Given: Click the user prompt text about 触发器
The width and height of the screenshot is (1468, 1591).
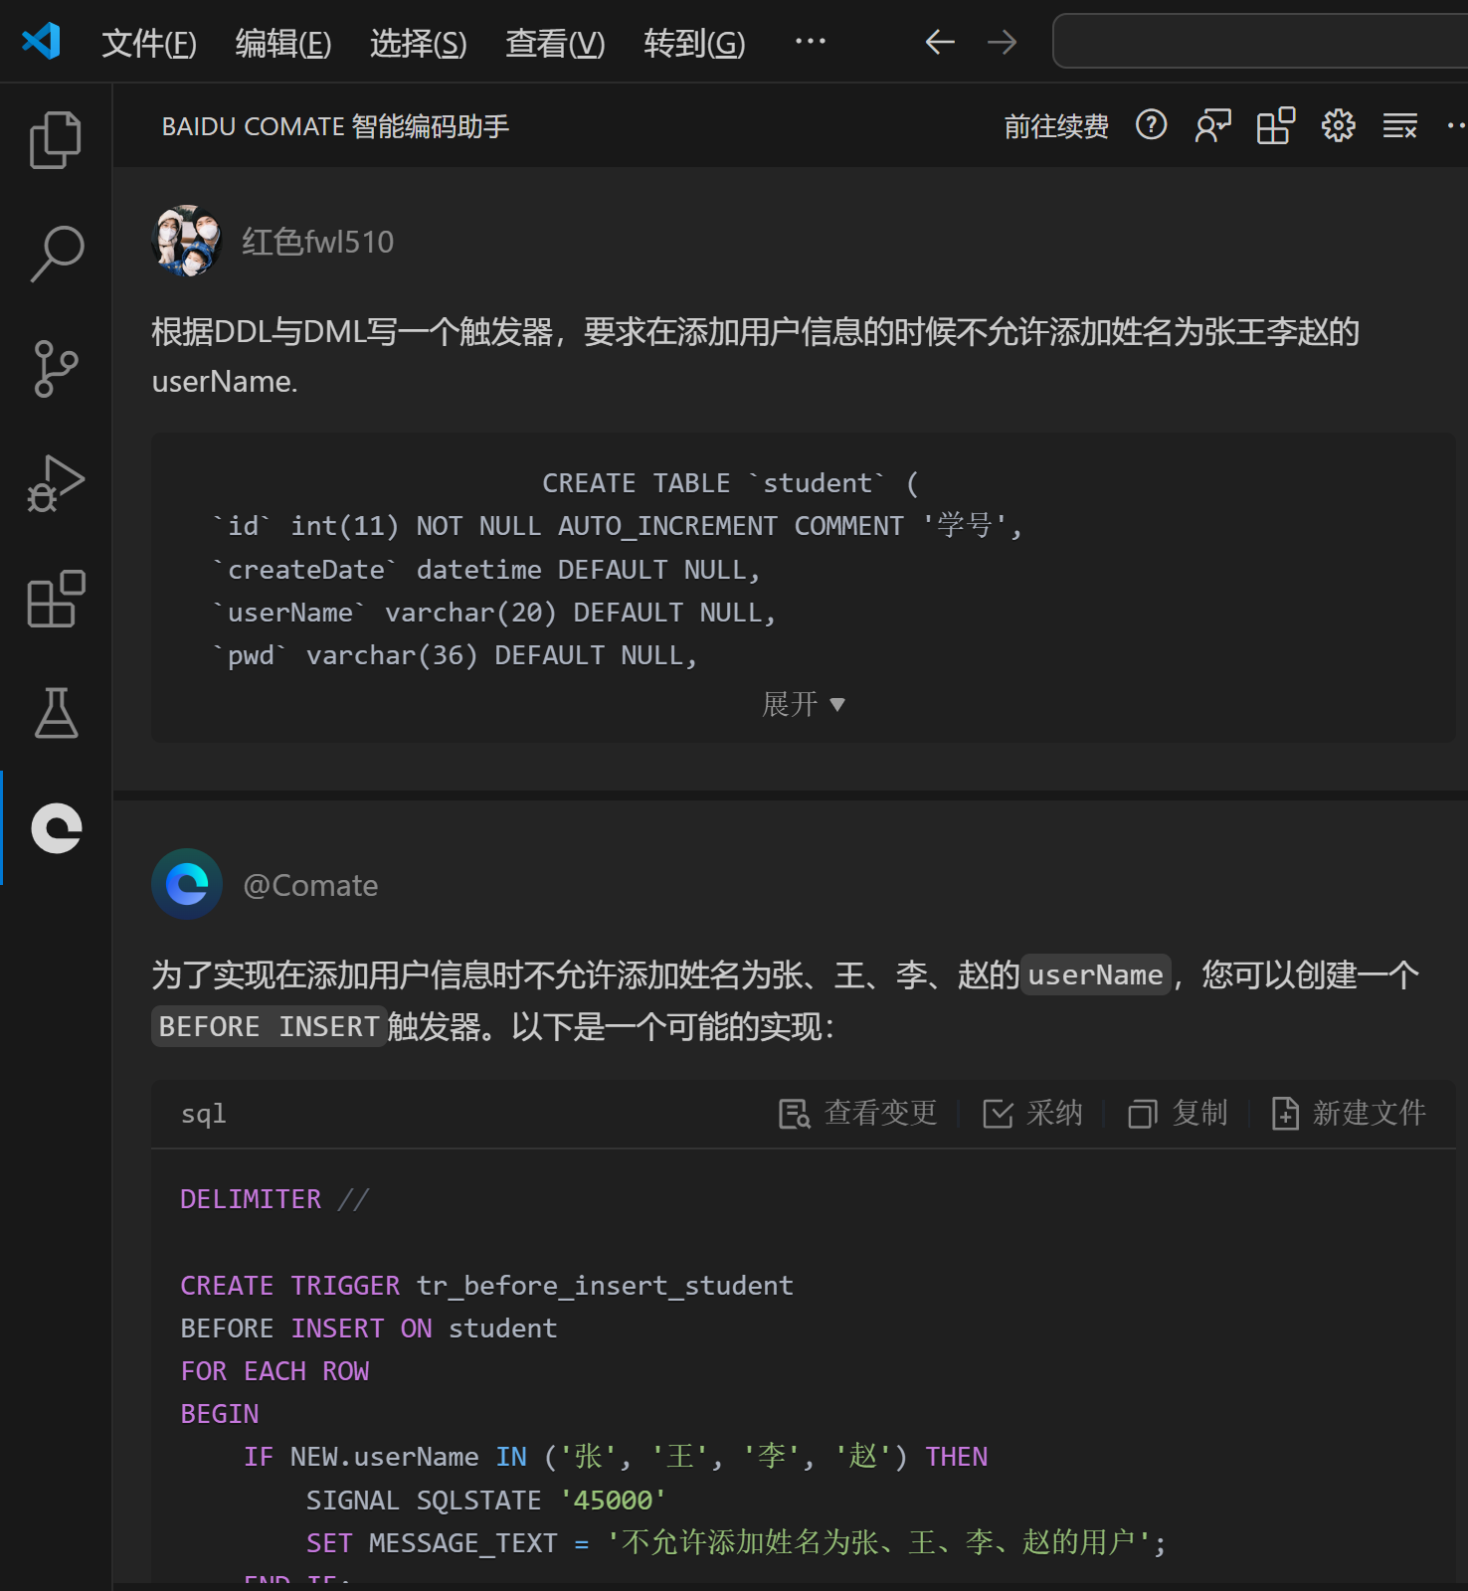Looking at the screenshot, I should pos(756,356).
